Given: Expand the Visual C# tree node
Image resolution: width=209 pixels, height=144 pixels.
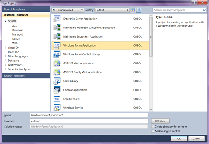Looking at the screenshot, I should [x=5, y=47].
